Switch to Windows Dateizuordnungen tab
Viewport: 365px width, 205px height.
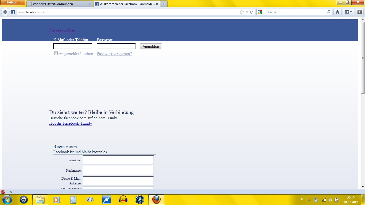[x=60, y=4]
